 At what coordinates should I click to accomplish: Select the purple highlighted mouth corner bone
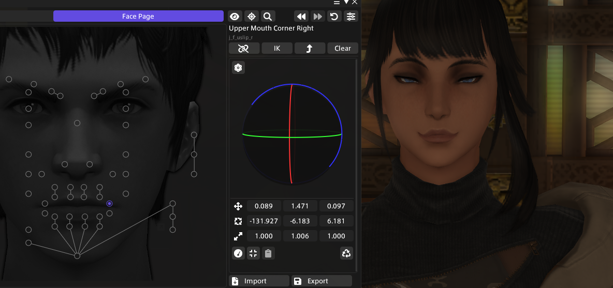109,204
